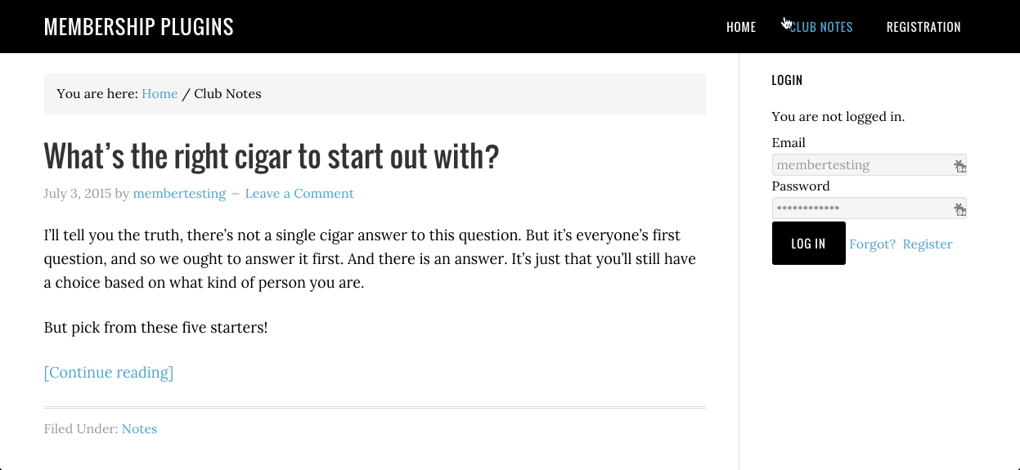Select CLUB NOTES in the top navigation

(821, 27)
